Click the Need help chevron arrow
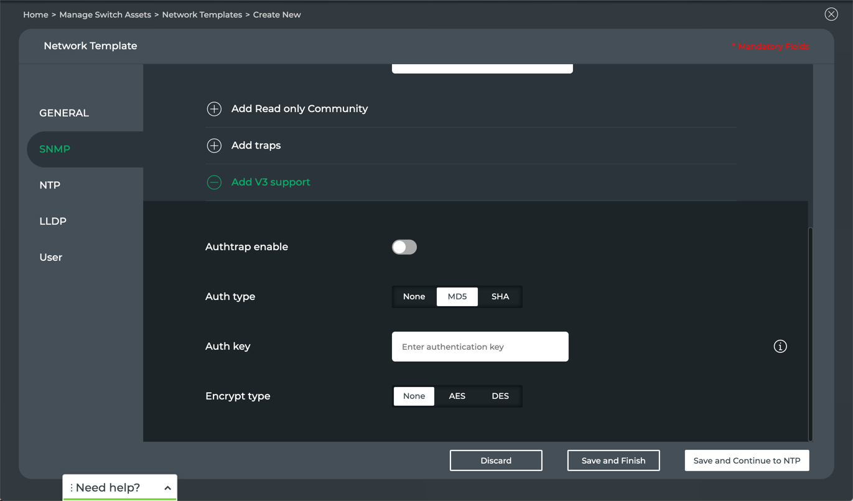This screenshot has height=501, width=853. point(167,488)
